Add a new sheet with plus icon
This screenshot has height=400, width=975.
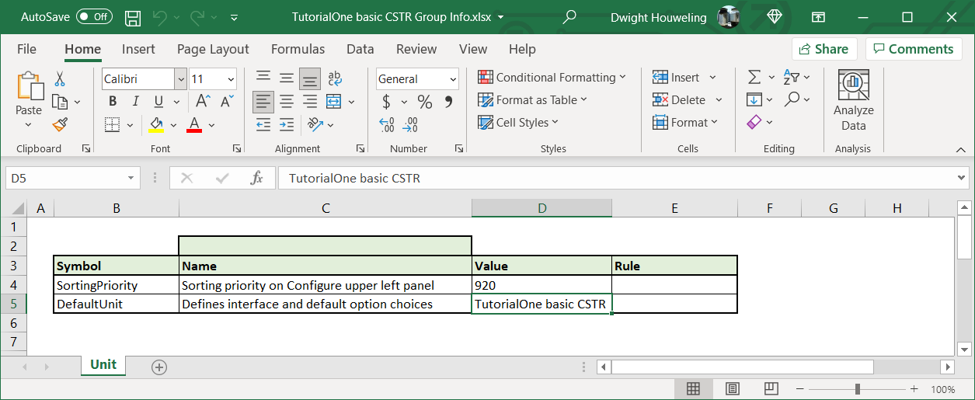[159, 367]
